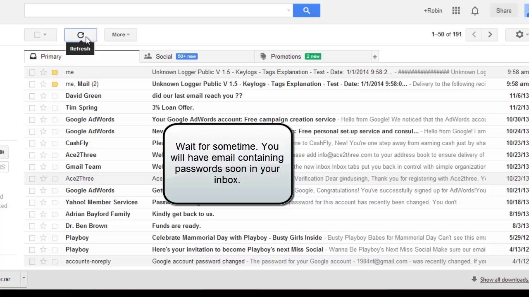Image resolution: width=529 pixels, height=297 pixels.
Task: Refresh the inbox
Action: (x=81, y=35)
